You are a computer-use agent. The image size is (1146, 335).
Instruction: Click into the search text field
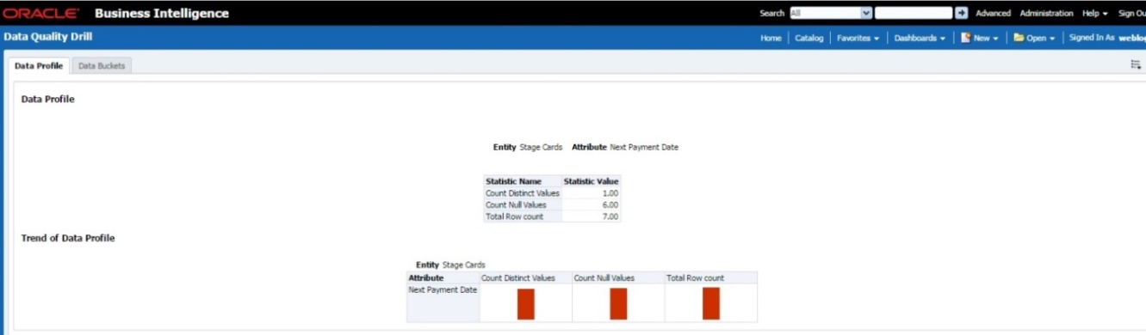[x=914, y=13]
